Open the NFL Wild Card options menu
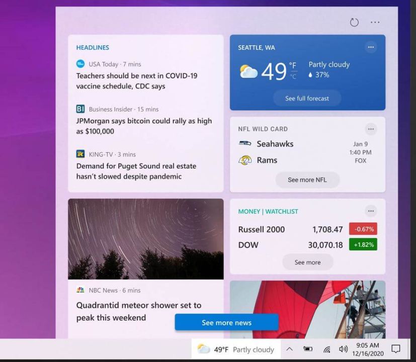Screen dimensions: 416x362 click(371, 129)
